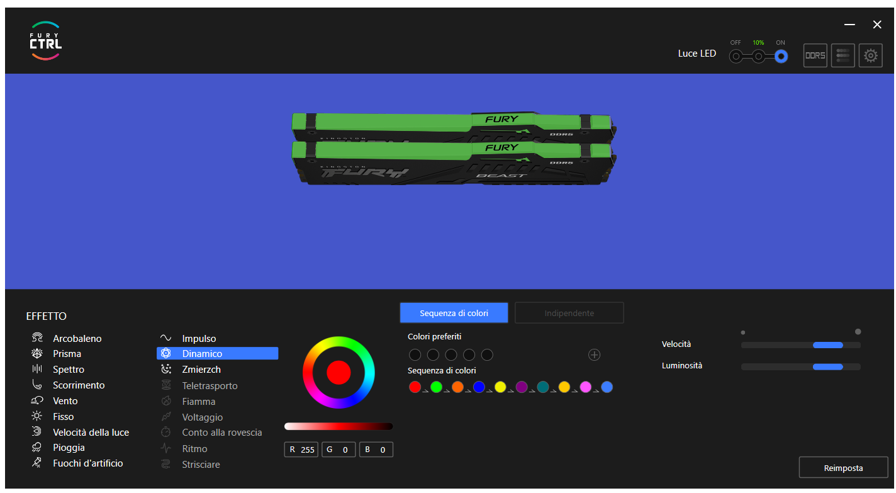
Task: Select the Arcobaleno effect icon
Action: click(x=38, y=338)
